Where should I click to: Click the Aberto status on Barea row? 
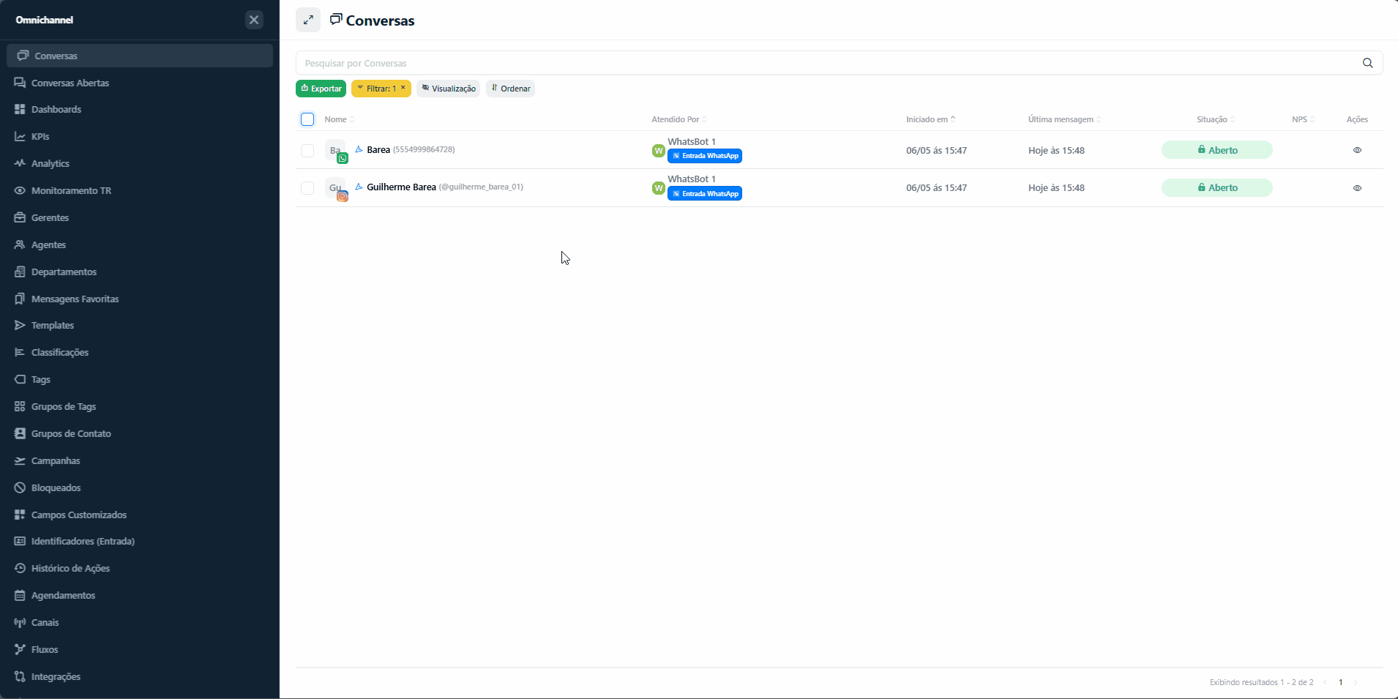click(x=1217, y=150)
